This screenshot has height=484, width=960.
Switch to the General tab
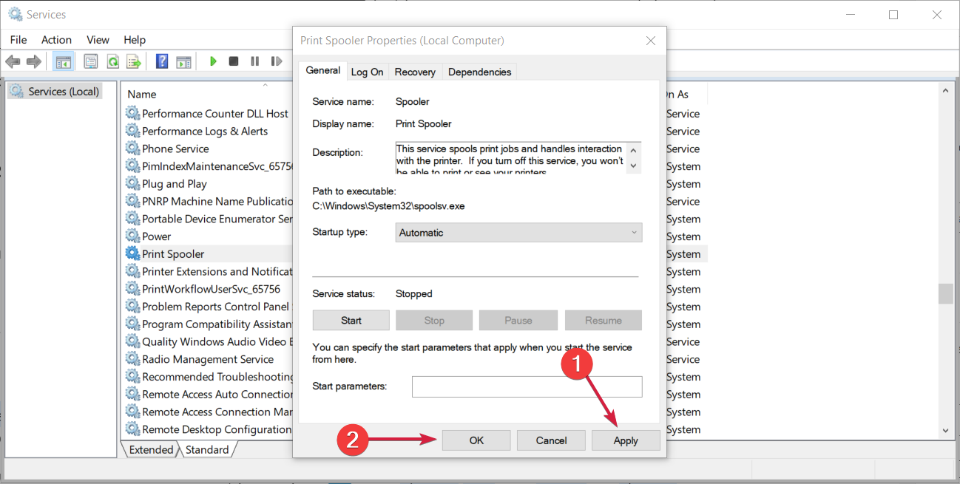click(323, 70)
